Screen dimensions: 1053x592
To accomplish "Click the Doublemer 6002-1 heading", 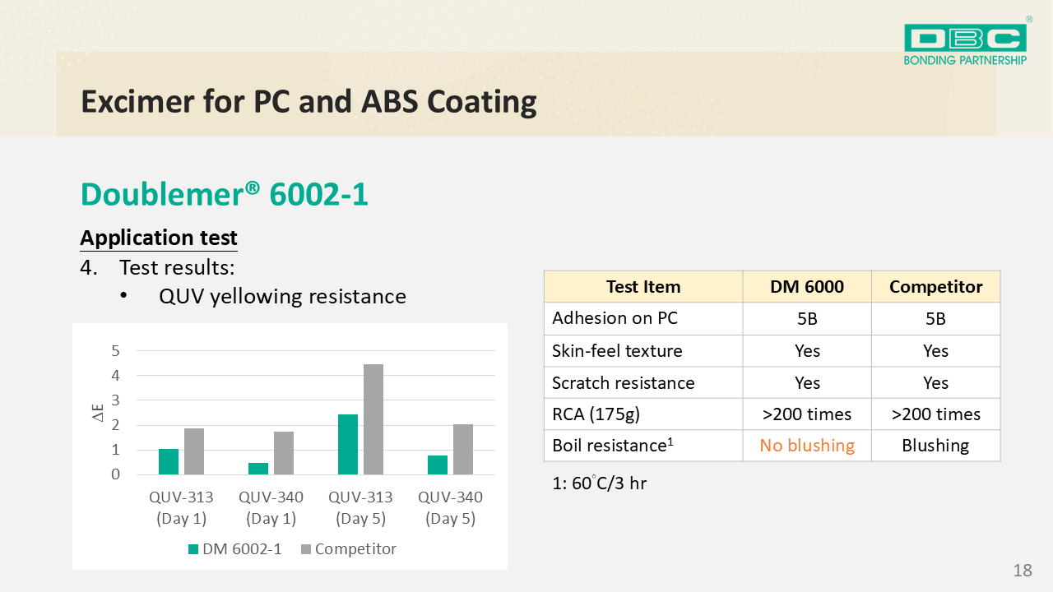I will tap(224, 194).
